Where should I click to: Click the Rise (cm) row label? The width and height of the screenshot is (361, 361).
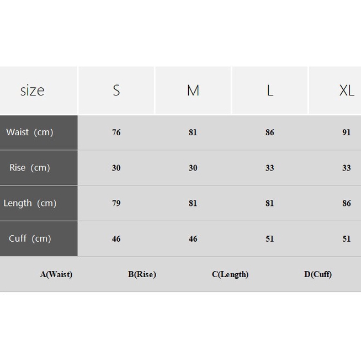pos(30,168)
